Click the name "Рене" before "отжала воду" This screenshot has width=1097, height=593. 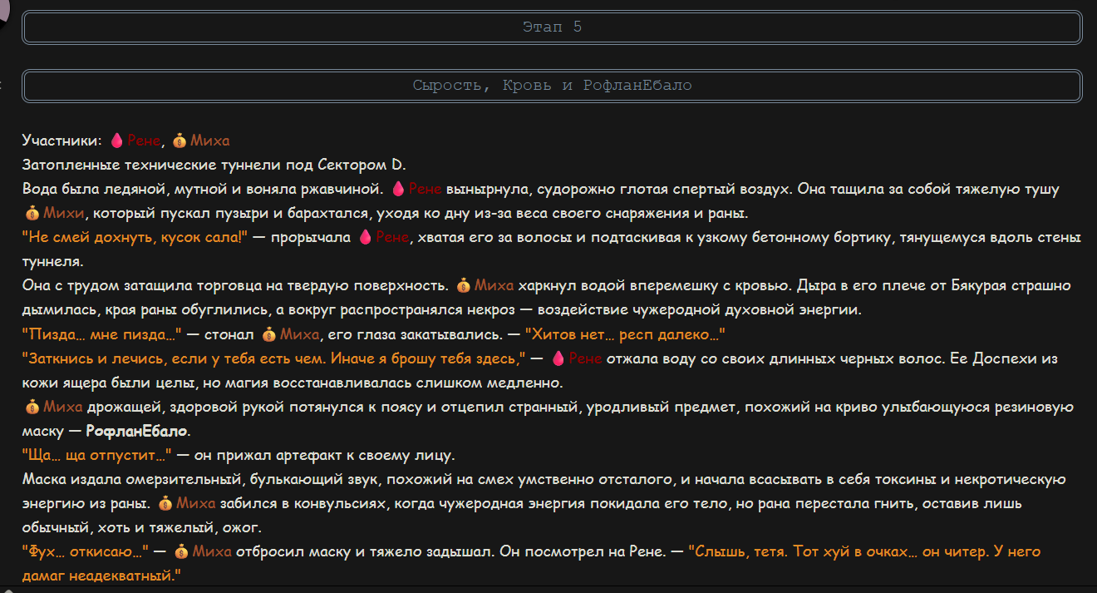[x=586, y=358]
